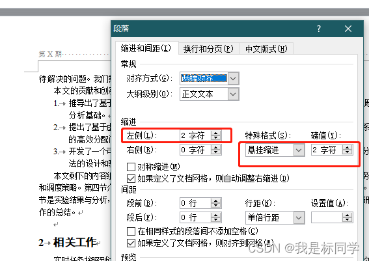This screenshot has height=261, width=369.
Task: Click the 作的总结 line in document
Action: pyautogui.click(x=57, y=212)
